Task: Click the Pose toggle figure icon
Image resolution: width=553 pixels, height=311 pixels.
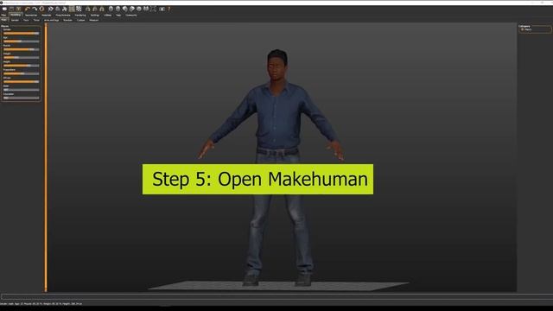Action: click(x=65, y=9)
